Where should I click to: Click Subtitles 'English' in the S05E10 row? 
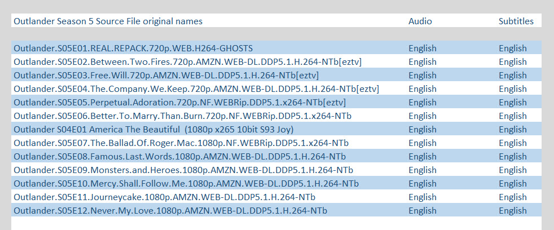[x=513, y=184]
